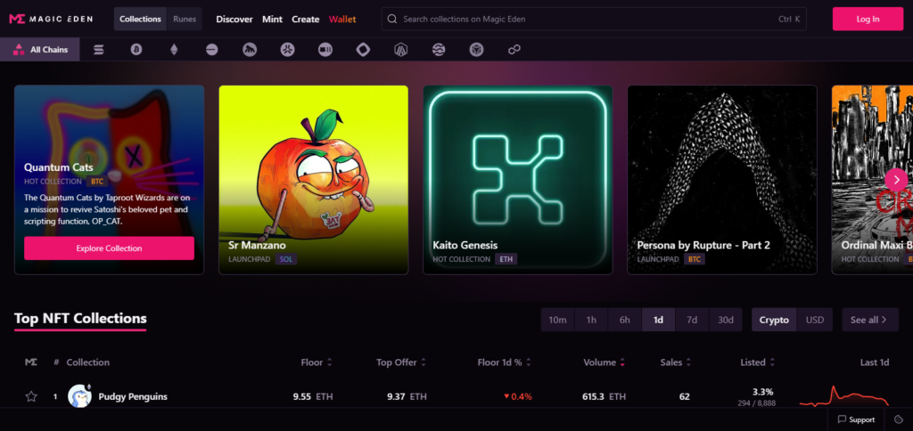Sort by the Floor column
913x431 pixels.
pyautogui.click(x=317, y=362)
